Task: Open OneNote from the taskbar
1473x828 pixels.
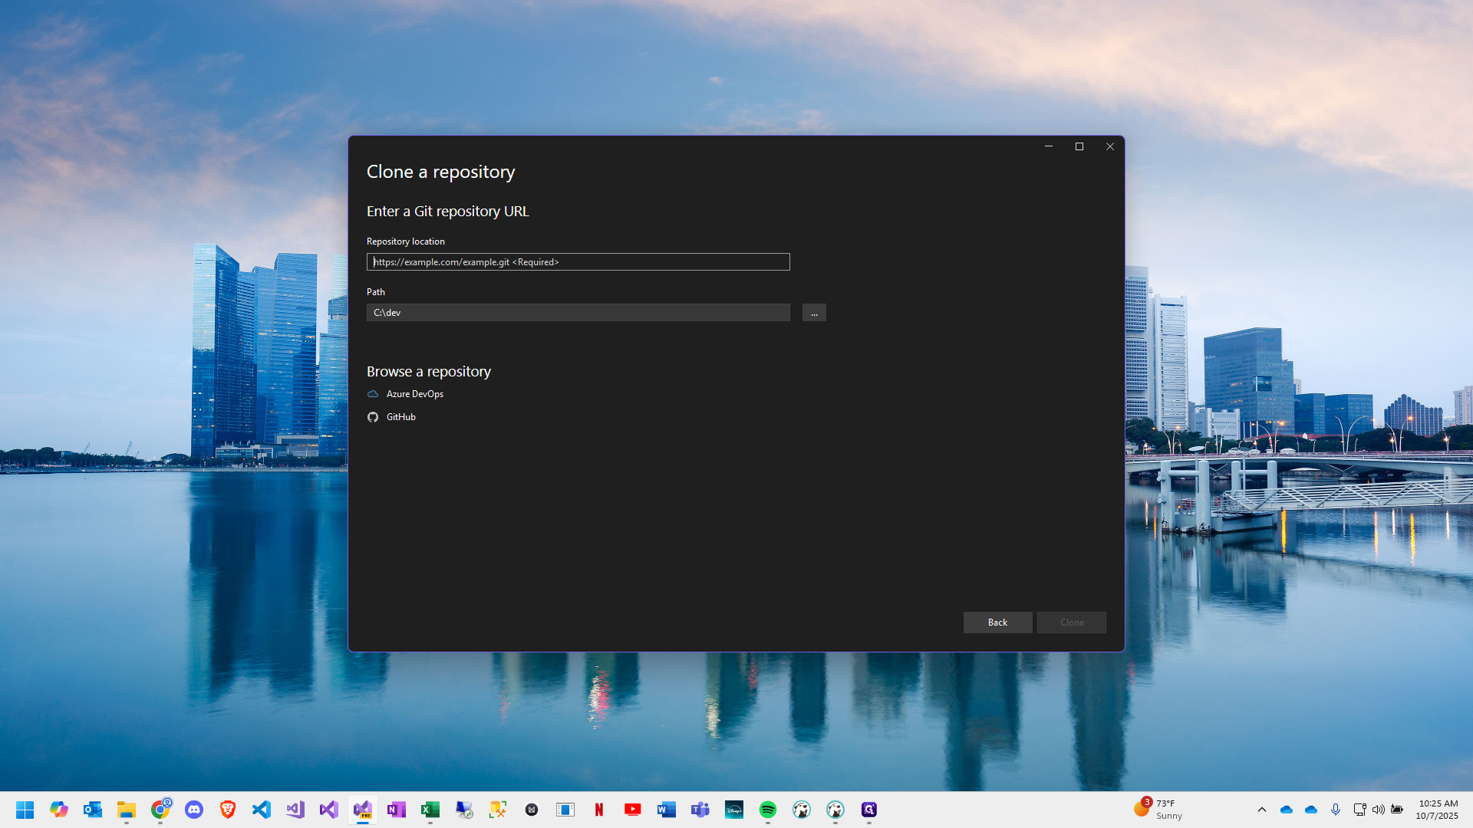Action: 397,810
